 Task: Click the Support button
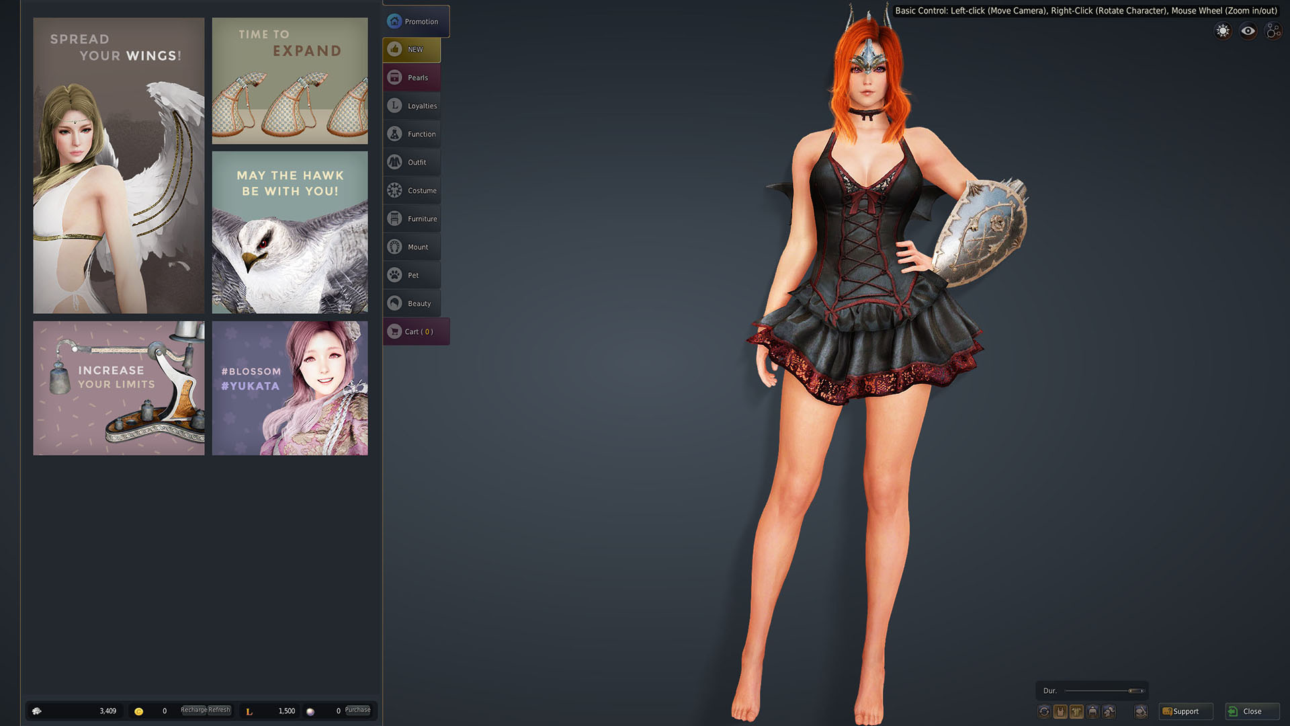[1185, 711]
